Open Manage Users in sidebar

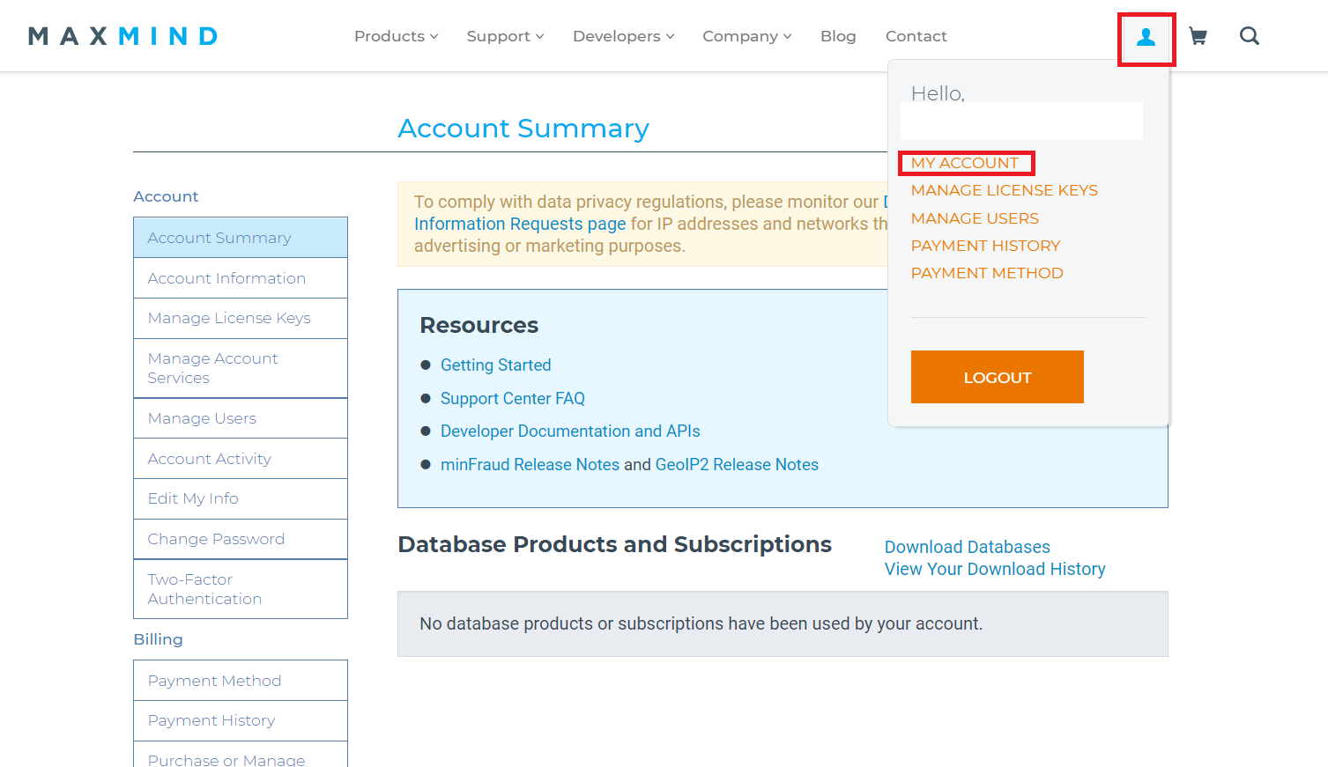click(241, 418)
